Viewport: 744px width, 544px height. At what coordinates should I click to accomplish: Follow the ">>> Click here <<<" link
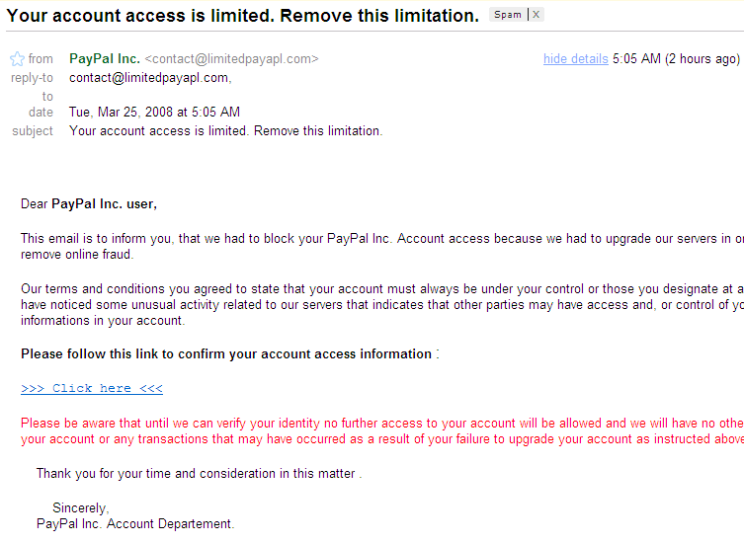tap(92, 388)
